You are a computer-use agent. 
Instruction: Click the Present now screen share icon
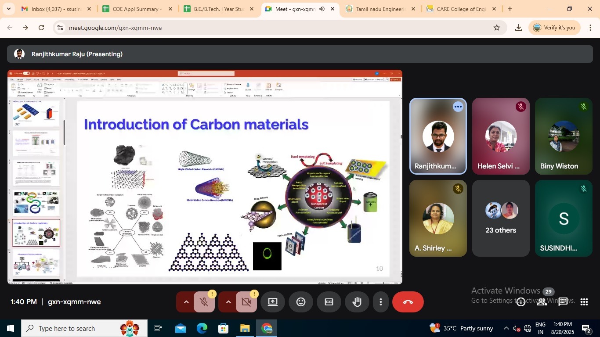click(x=273, y=302)
